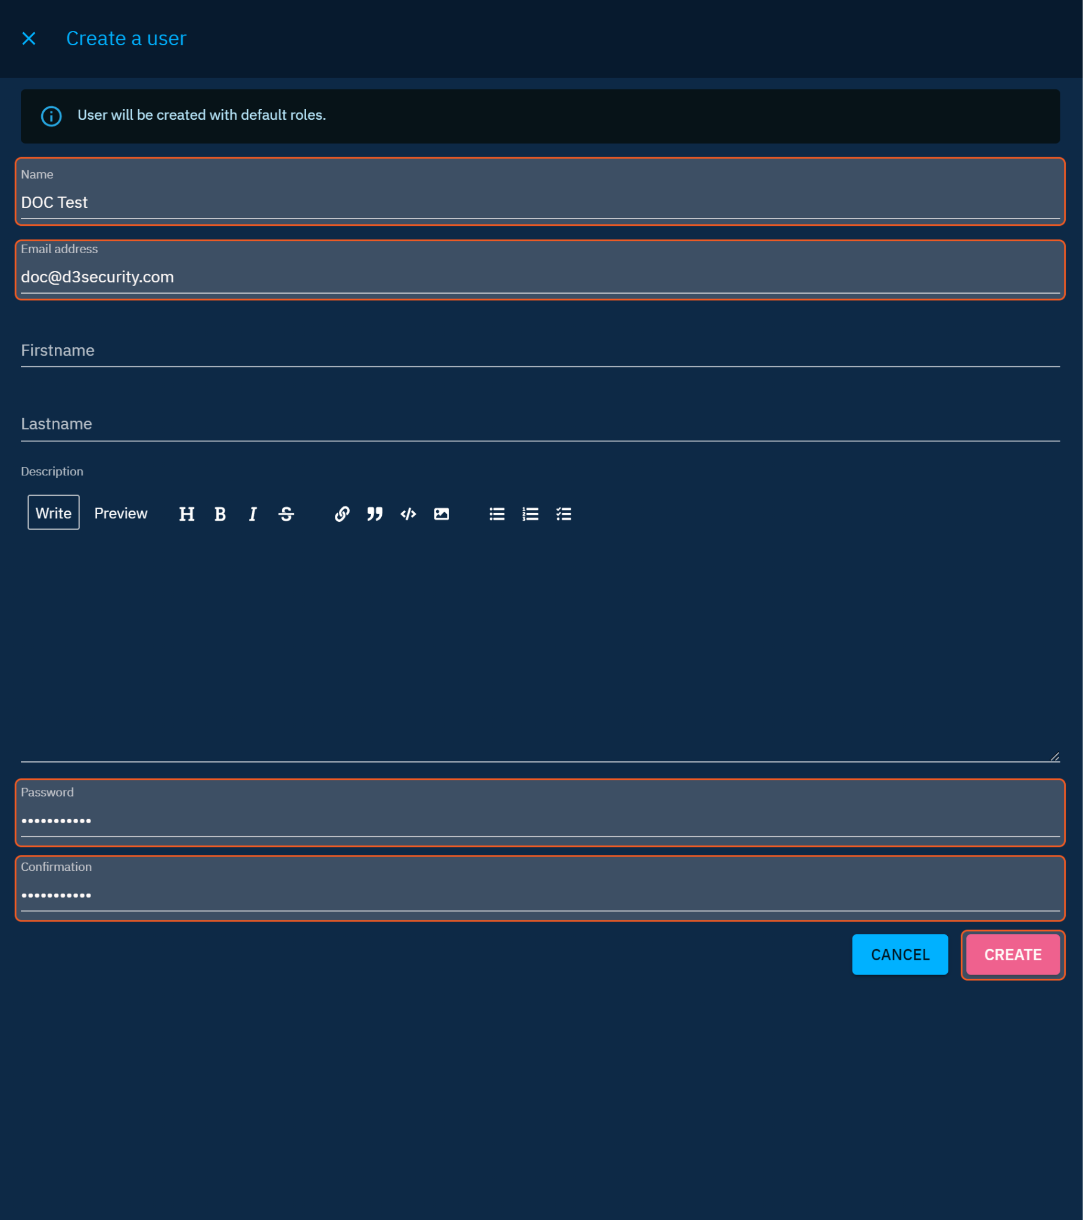Insert an image into description
The width and height of the screenshot is (1083, 1220).
(x=441, y=514)
